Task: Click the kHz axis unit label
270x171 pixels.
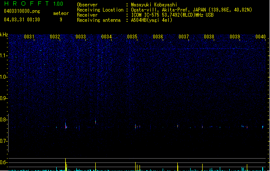Action: tap(4, 35)
